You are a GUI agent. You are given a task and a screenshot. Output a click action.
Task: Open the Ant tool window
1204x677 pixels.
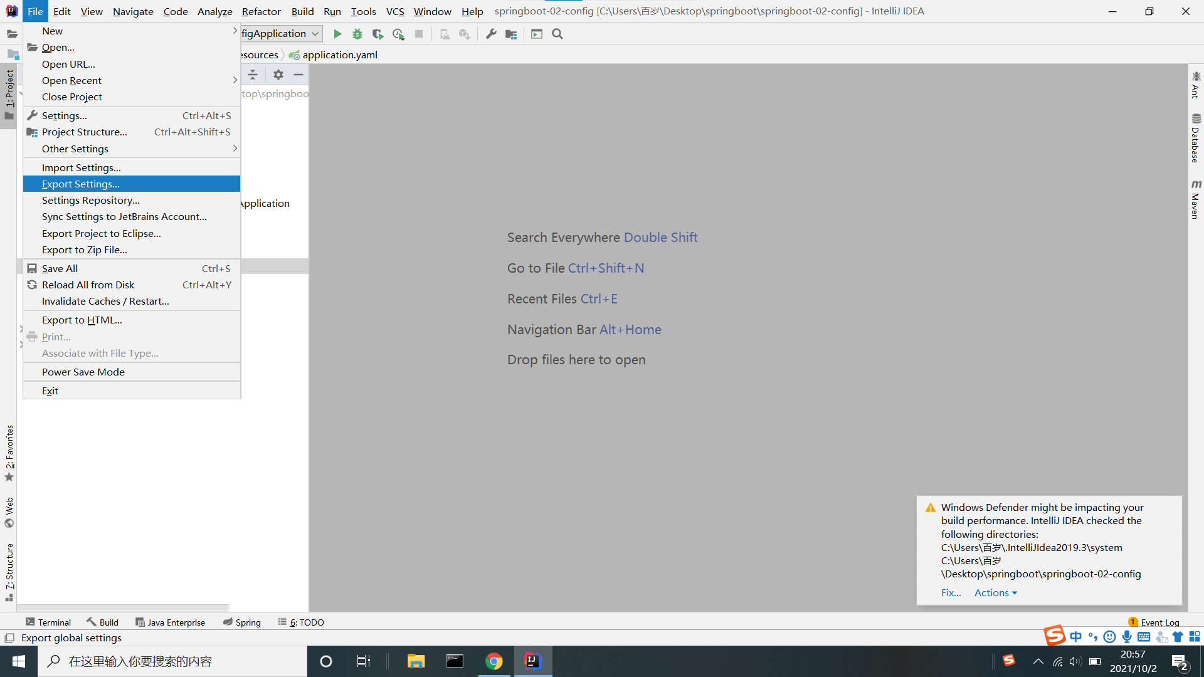coord(1196,85)
